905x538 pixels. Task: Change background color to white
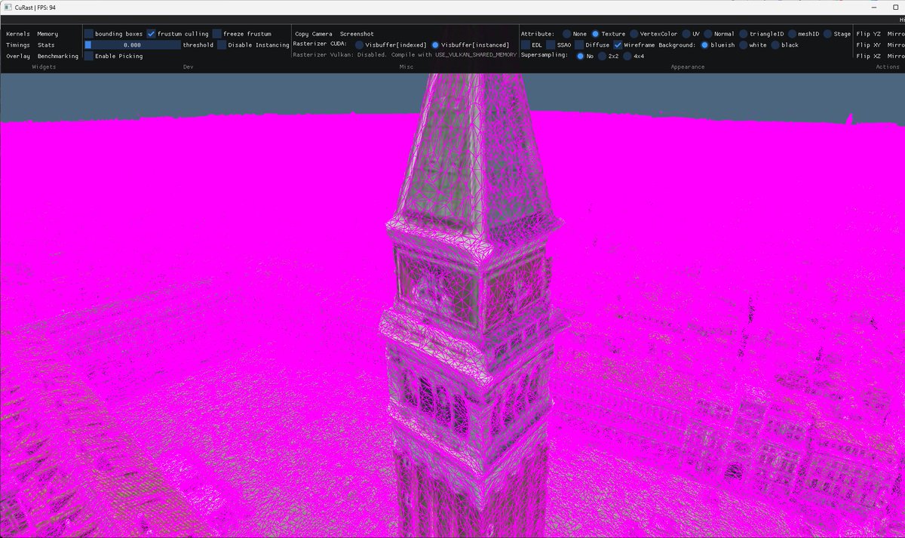pyautogui.click(x=745, y=45)
